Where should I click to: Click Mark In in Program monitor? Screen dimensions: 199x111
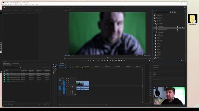click(x=96, y=60)
